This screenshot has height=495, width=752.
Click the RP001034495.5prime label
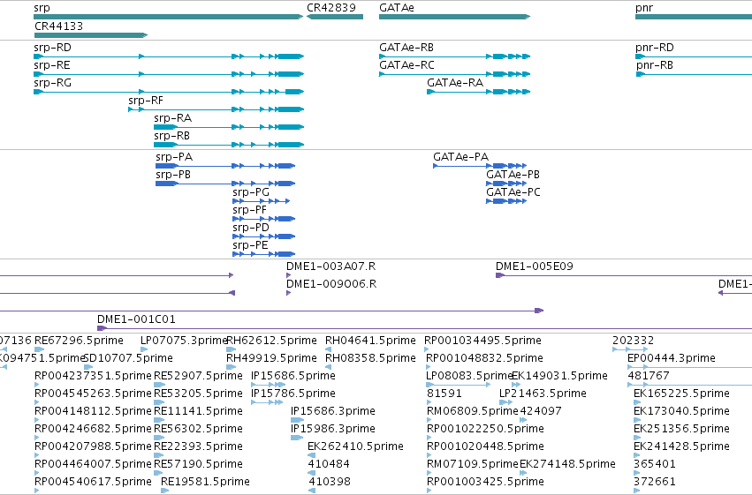click(x=482, y=341)
